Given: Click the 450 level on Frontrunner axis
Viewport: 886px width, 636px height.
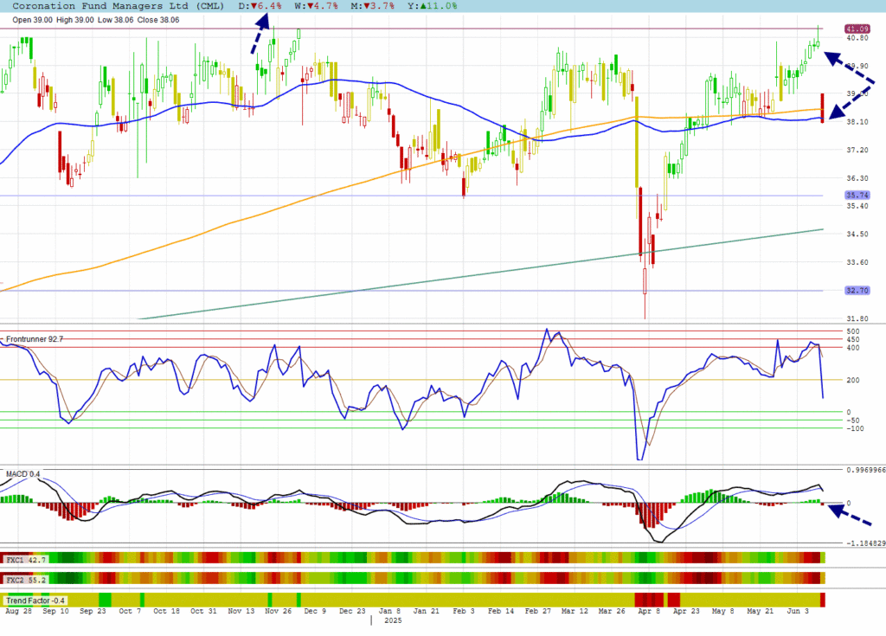Looking at the screenshot, I should (x=853, y=340).
